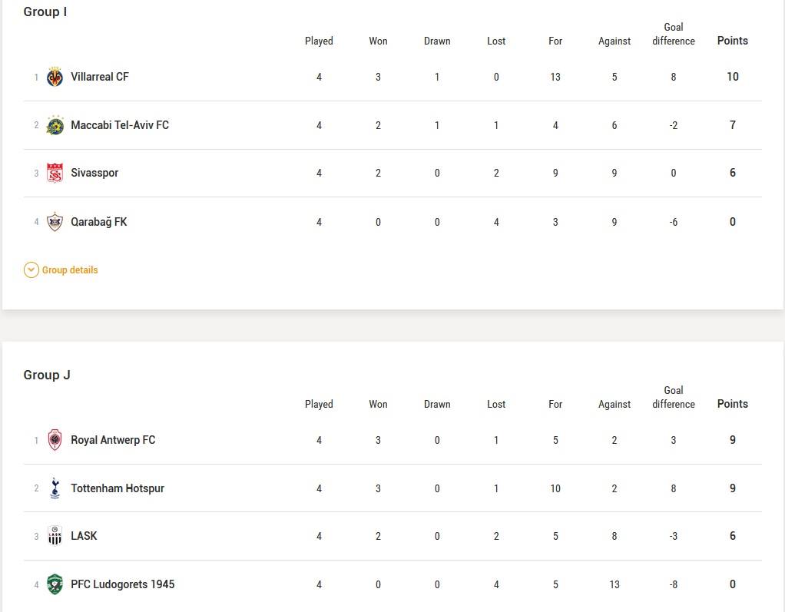This screenshot has height=612, width=785.
Task: Open the Group details link text
Action: pos(70,270)
